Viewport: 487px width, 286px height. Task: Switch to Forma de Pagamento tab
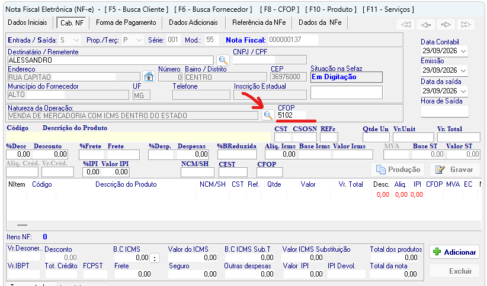126,22
